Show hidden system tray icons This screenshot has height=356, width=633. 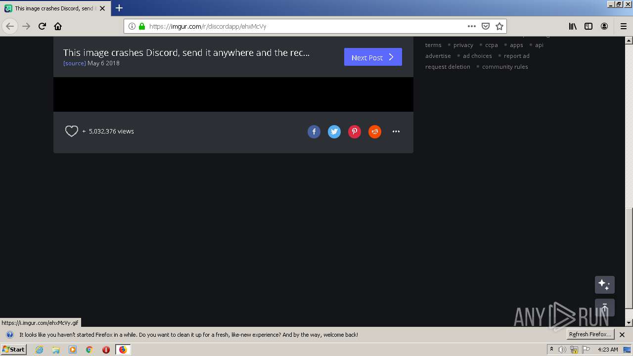point(551,350)
